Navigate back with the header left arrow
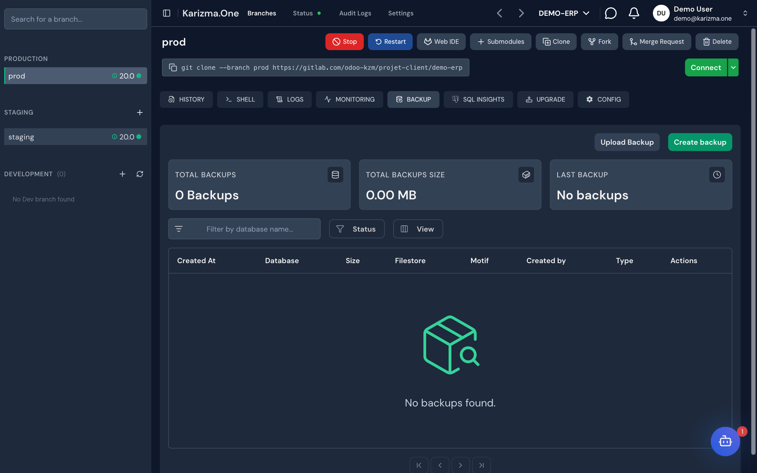 point(500,13)
